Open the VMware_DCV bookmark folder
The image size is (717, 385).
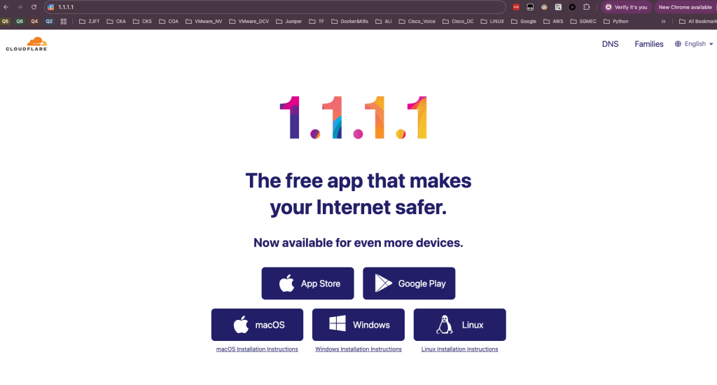click(249, 22)
